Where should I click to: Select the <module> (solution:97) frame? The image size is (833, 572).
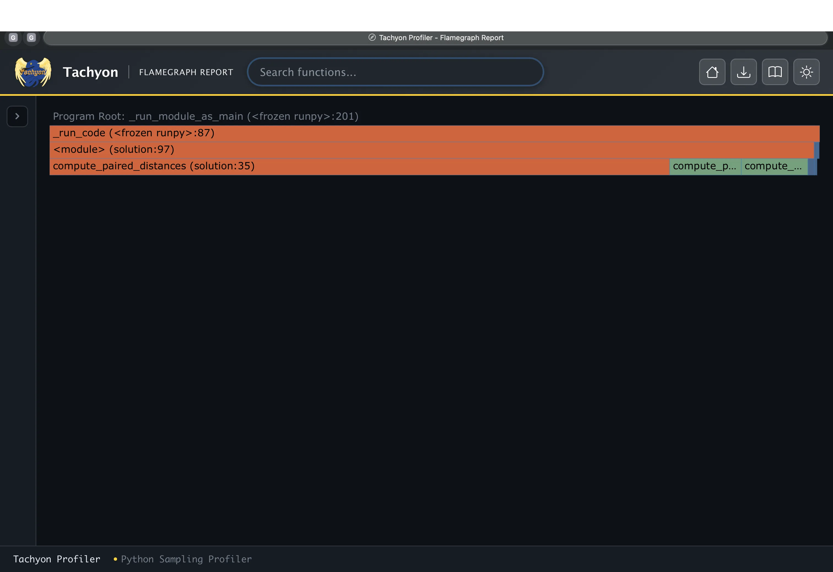pos(431,150)
